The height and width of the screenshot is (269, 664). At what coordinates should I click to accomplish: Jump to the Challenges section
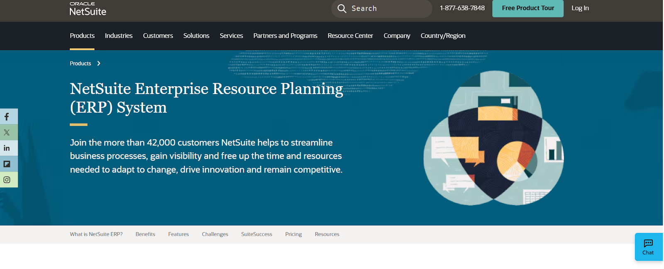pos(215,234)
